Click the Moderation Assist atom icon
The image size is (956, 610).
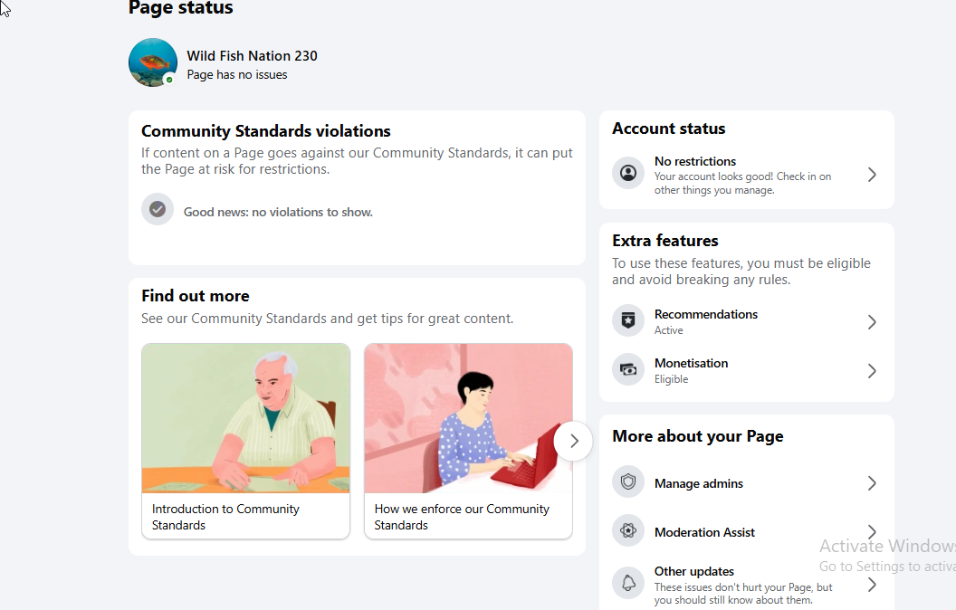pos(628,530)
